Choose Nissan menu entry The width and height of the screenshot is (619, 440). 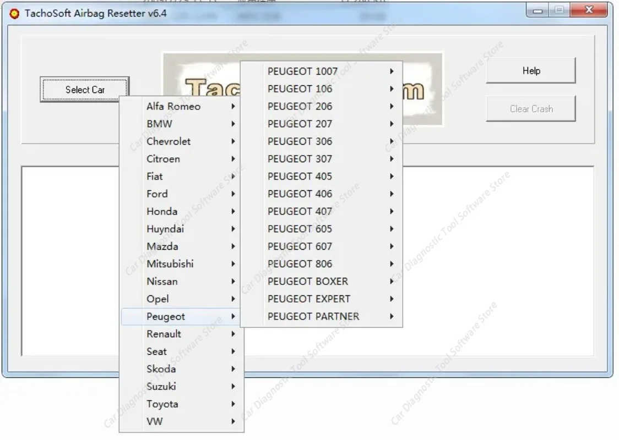tap(181, 282)
